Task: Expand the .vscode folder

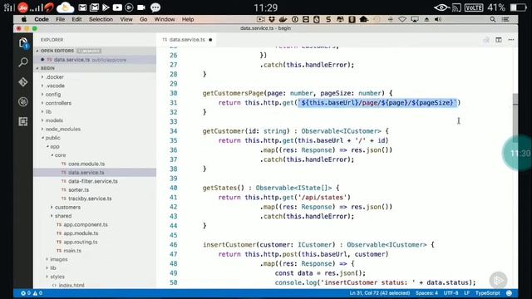Action: point(55,86)
